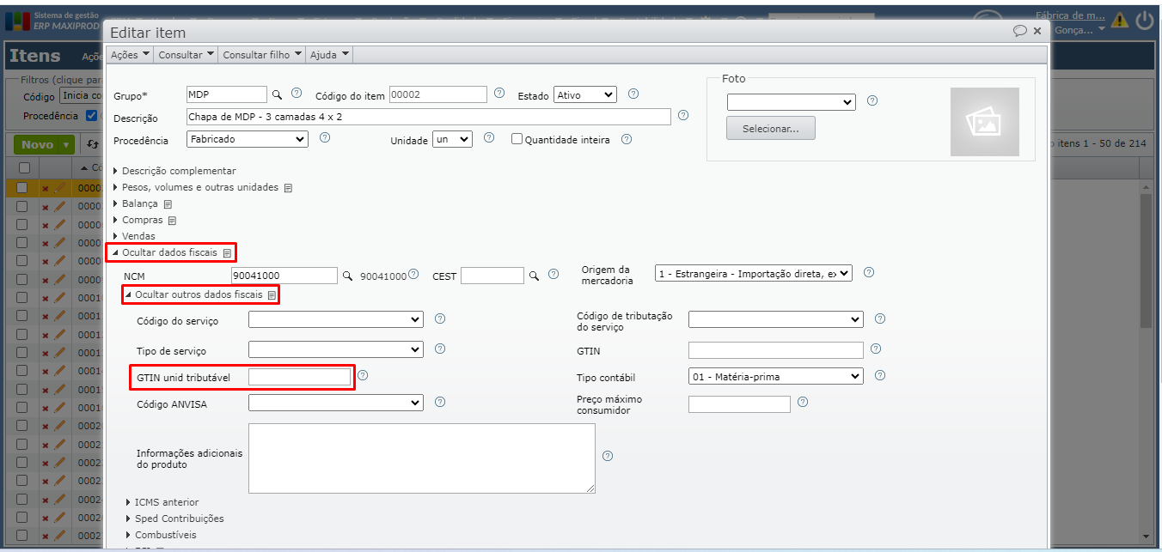Click the list icon next to Compras

point(172,221)
